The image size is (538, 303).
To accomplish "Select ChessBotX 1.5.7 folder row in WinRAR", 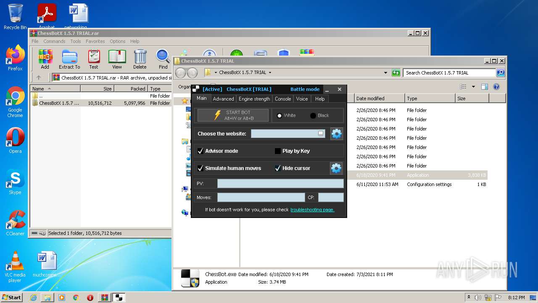I will 101,103.
